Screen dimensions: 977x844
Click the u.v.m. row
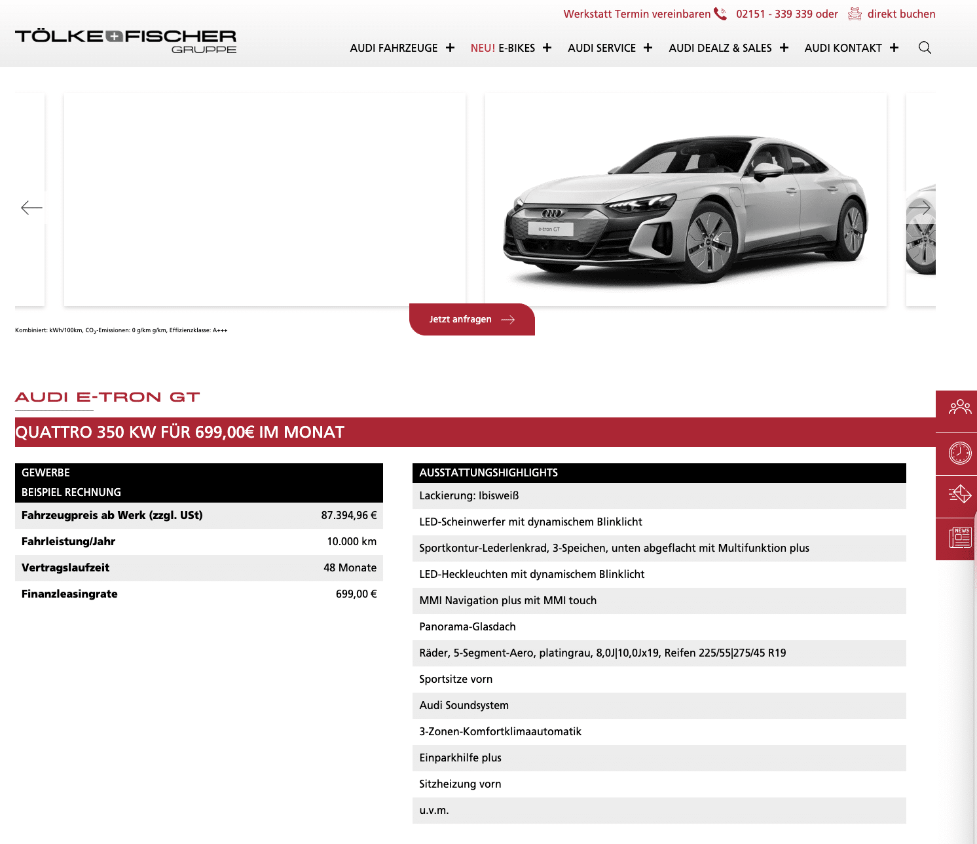[x=659, y=811]
